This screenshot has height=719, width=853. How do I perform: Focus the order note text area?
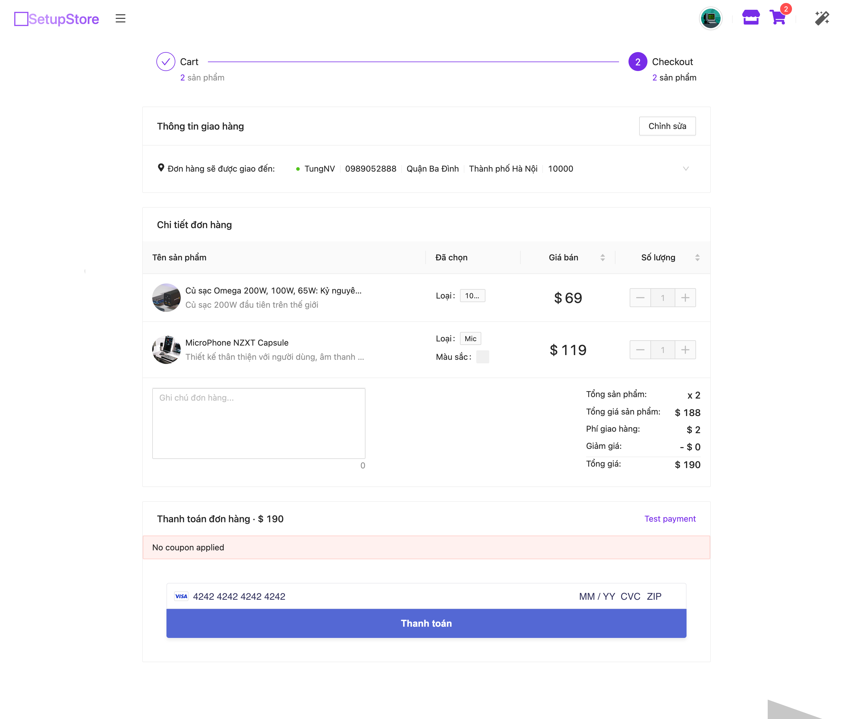pos(259,423)
